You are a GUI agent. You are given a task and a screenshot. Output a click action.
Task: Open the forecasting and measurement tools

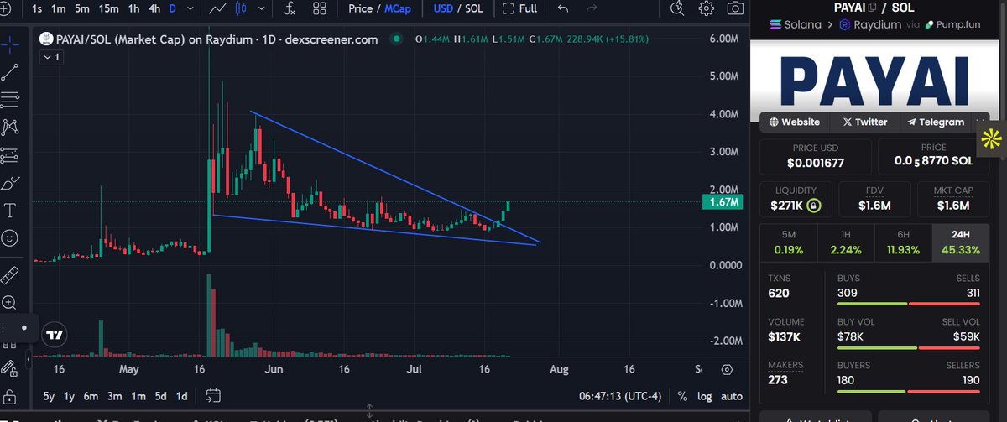coord(11,154)
